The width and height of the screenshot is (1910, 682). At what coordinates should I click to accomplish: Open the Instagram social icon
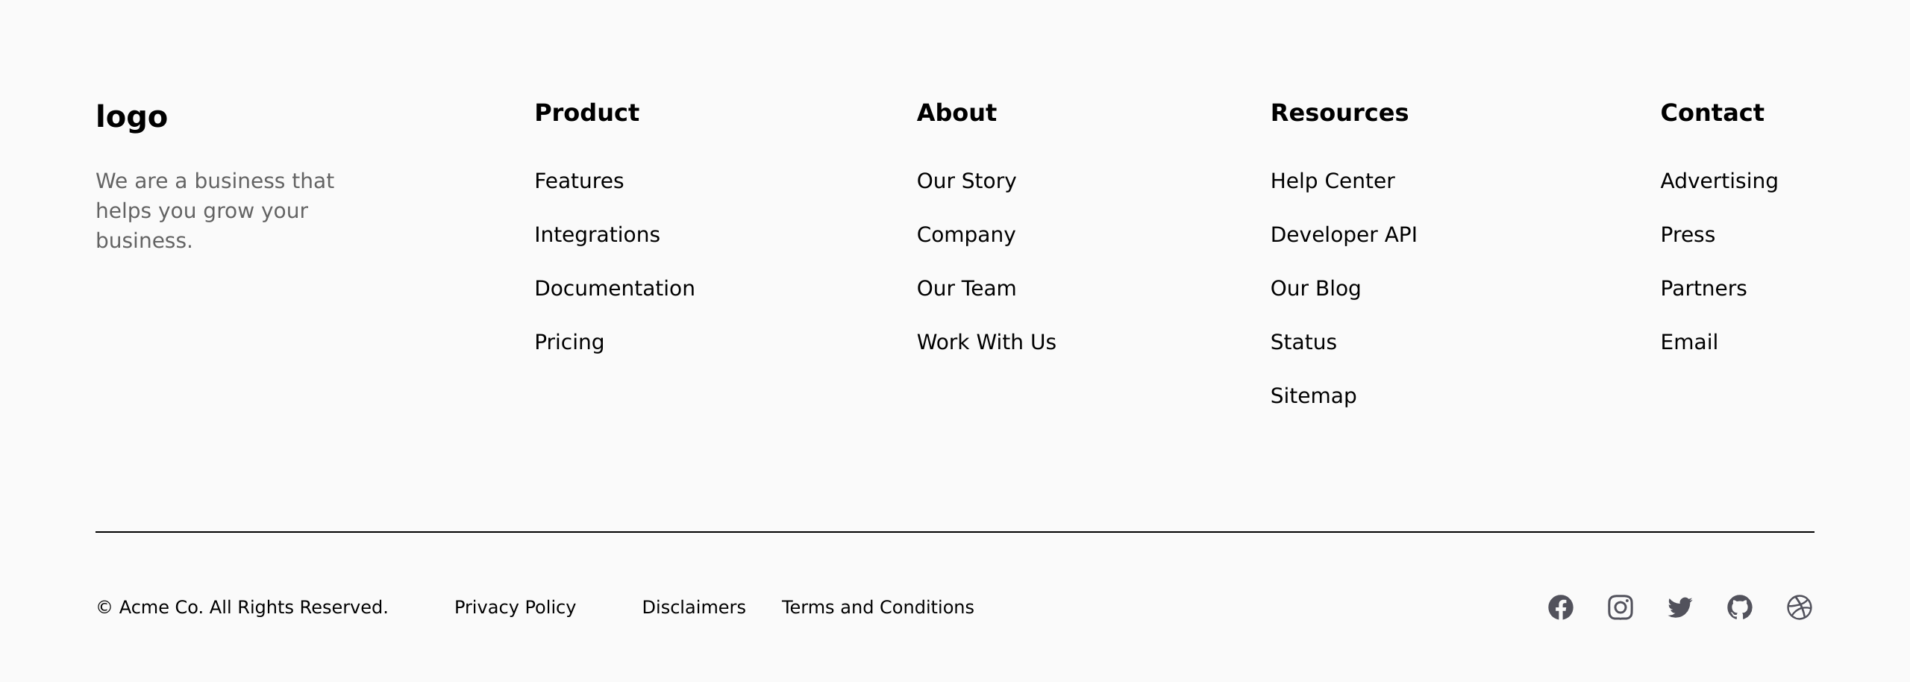pyautogui.click(x=1621, y=607)
